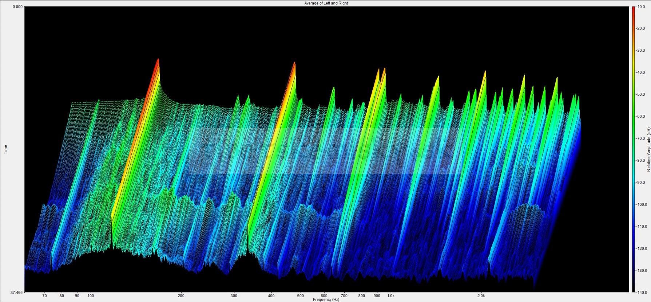
Task: Click the 500 frequency tick label
Action: pos(300,296)
